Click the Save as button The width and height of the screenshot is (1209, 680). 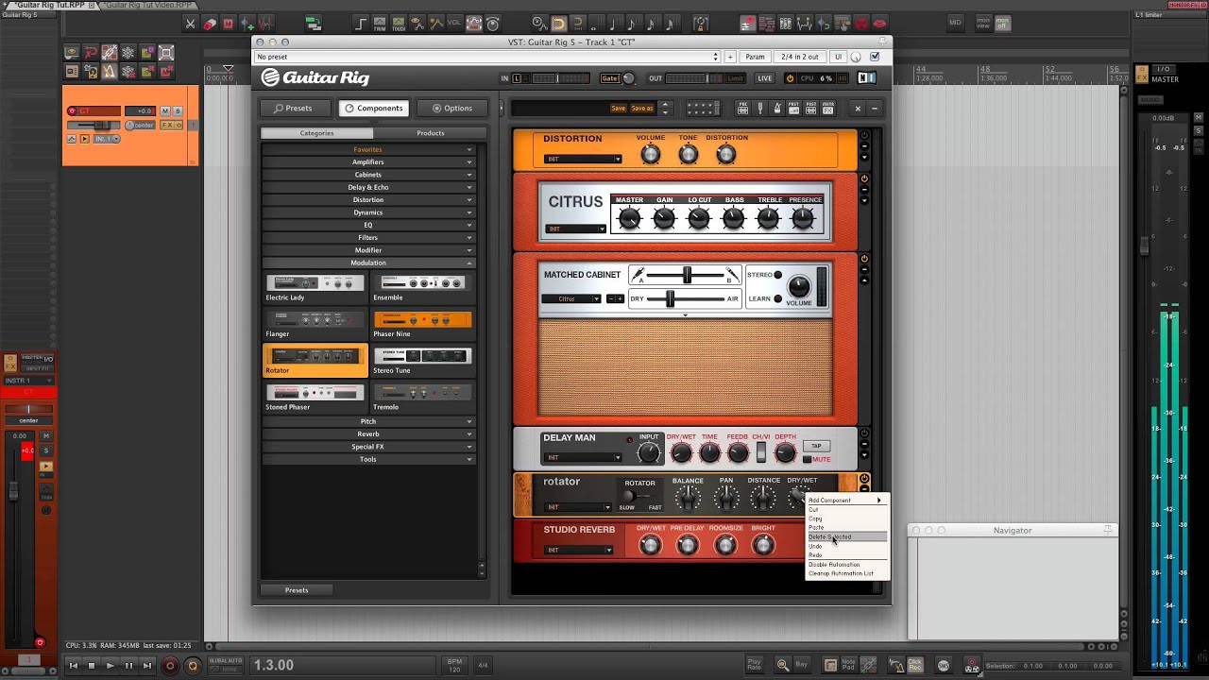click(x=642, y=109)
